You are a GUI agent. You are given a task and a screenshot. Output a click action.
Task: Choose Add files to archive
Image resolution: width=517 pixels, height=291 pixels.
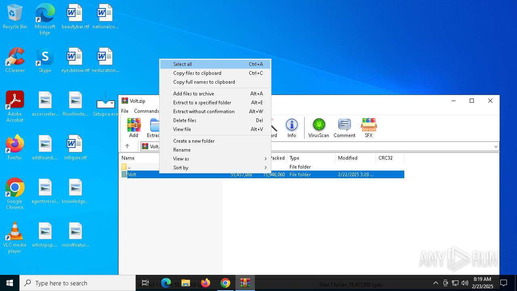tap(215, 94)
